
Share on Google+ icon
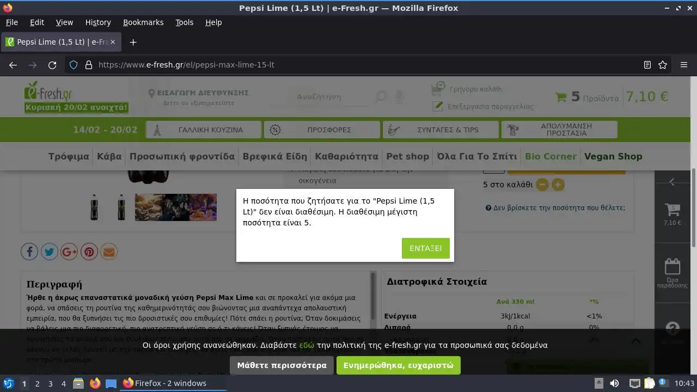[x=69, y=252]
